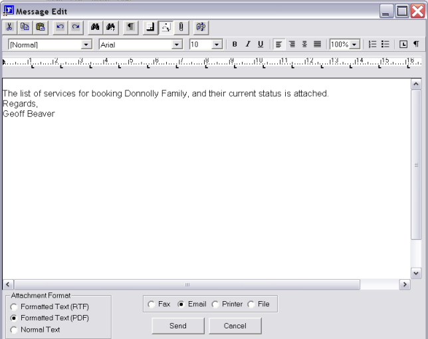
Task: Click the vertical scrollbar down arrow
Action: [x=416, y=273]
